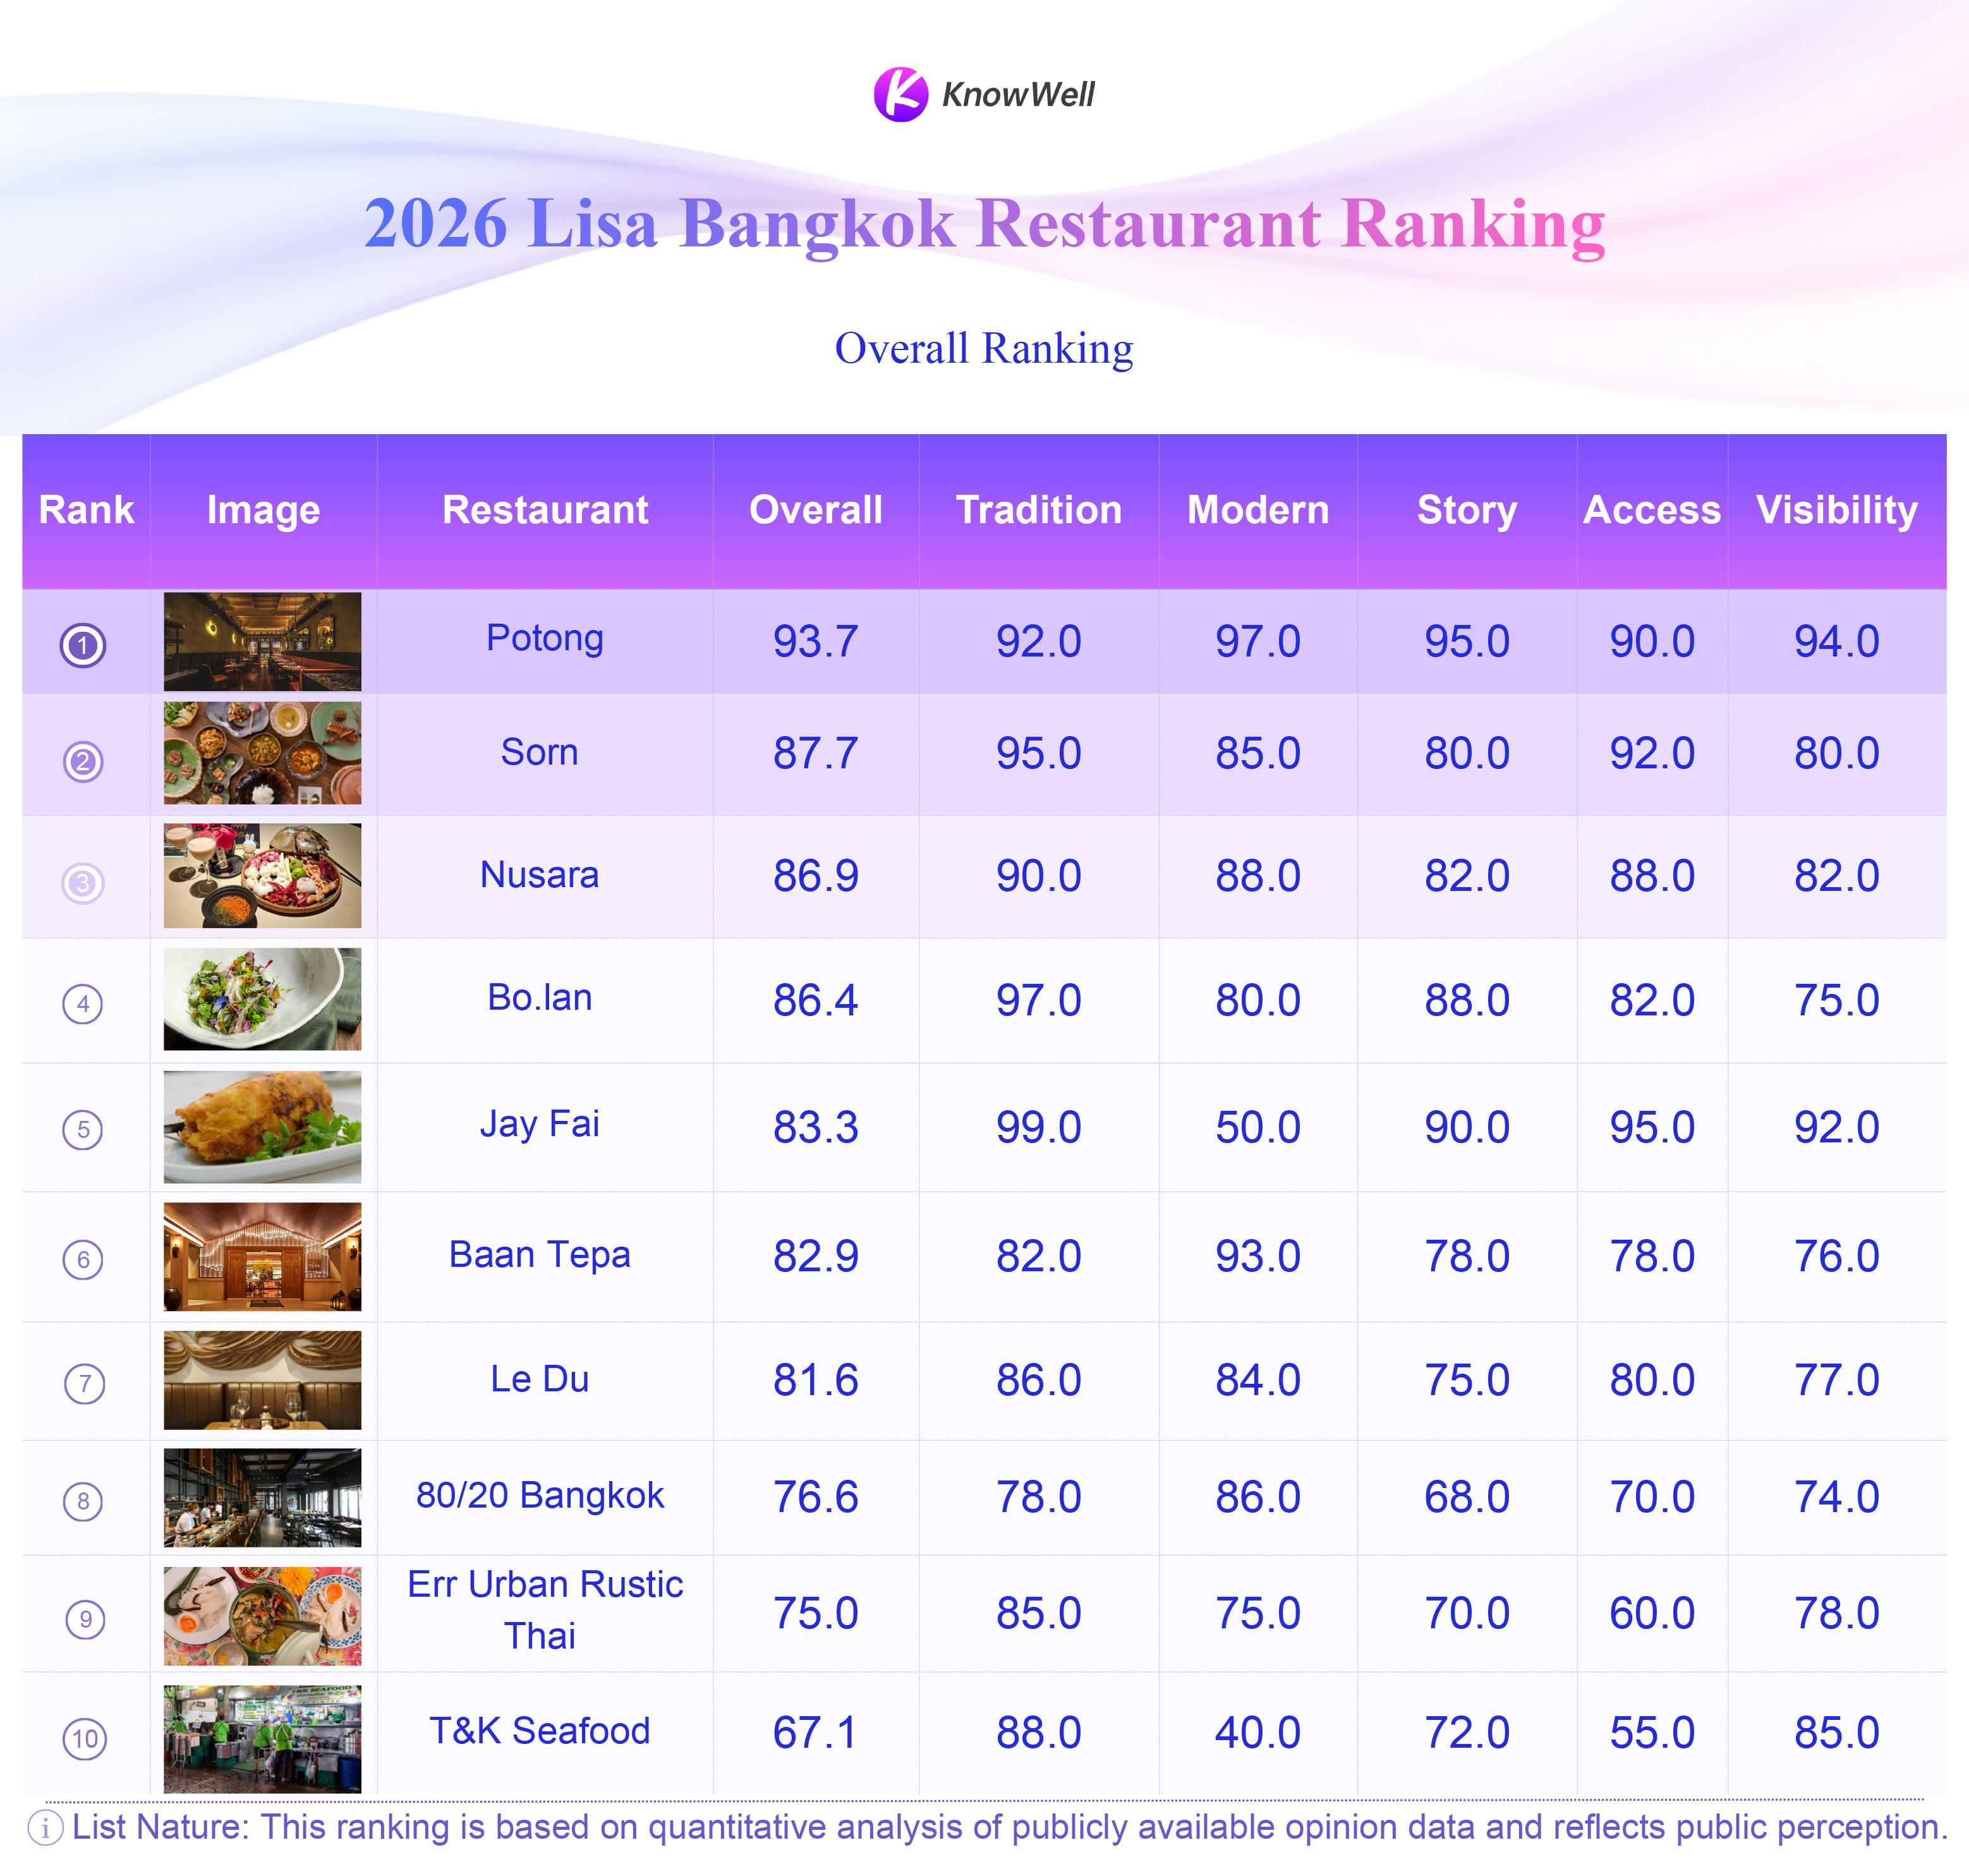Select the Le Du restaurant name
This screenshot has height=1876, width=1969.
(x=540, y=1380)
